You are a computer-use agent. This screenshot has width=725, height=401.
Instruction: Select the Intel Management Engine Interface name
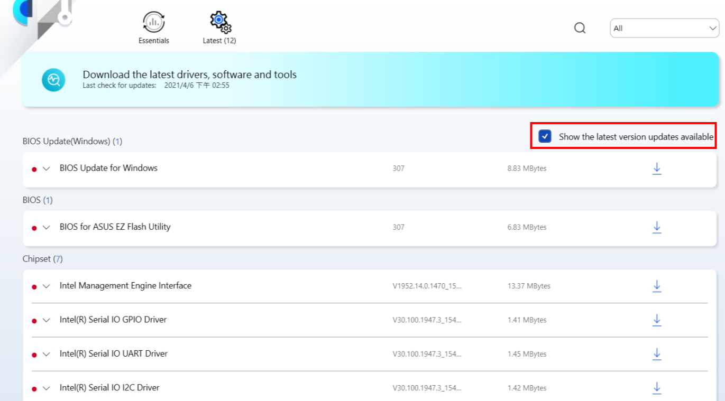point(125,285)
